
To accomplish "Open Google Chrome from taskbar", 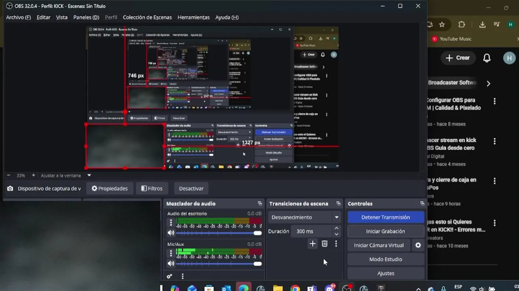I will pos(295,288).
